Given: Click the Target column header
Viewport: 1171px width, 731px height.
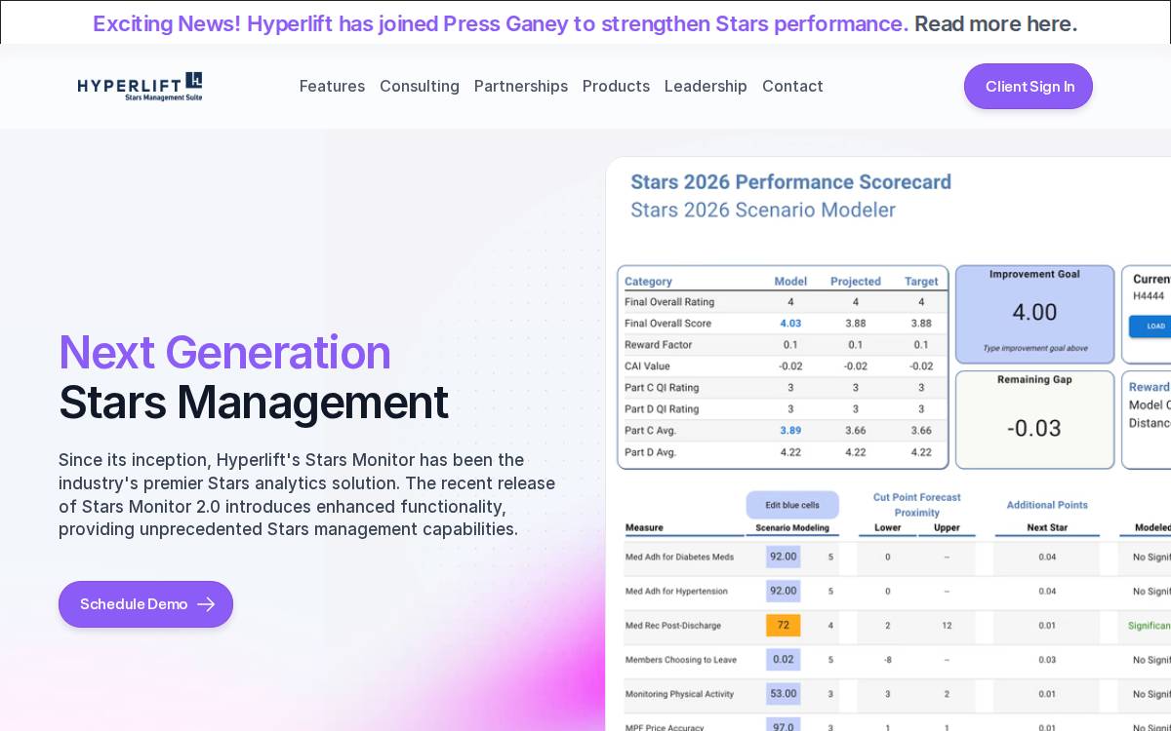Looking at the screenshot, I should point(921,281).
